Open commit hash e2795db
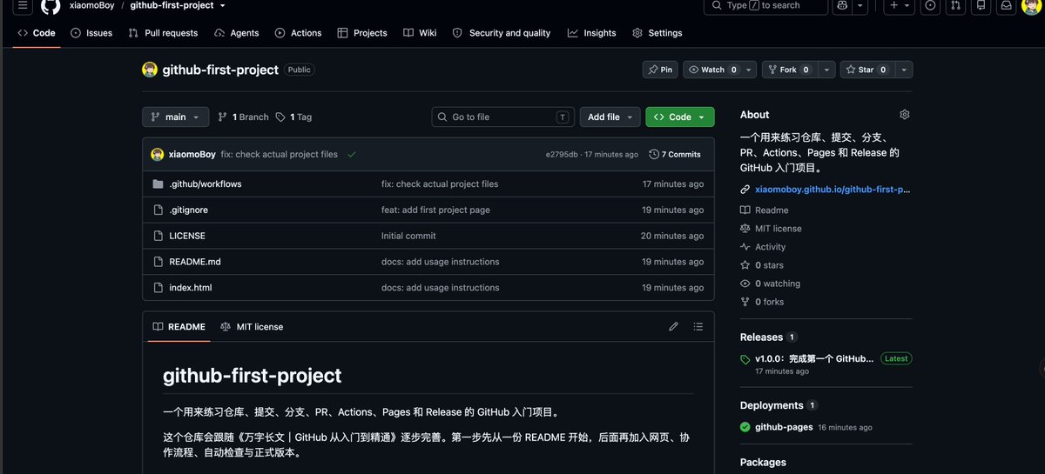Image resolution: width=1045 pixels, height=474 pixels. pos(562,154)
